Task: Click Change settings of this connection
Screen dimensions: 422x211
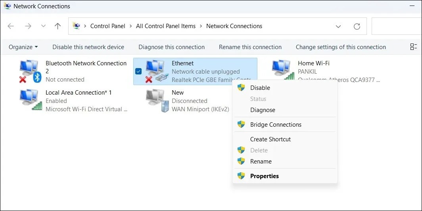Action: pyautogui.click(x=341, y=47)
